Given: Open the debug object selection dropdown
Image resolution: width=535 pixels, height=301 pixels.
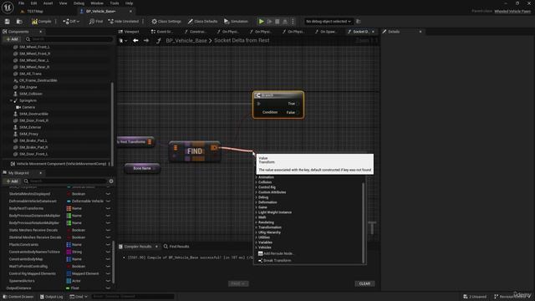Looking at the screenshot, I should tap(329, 22).
